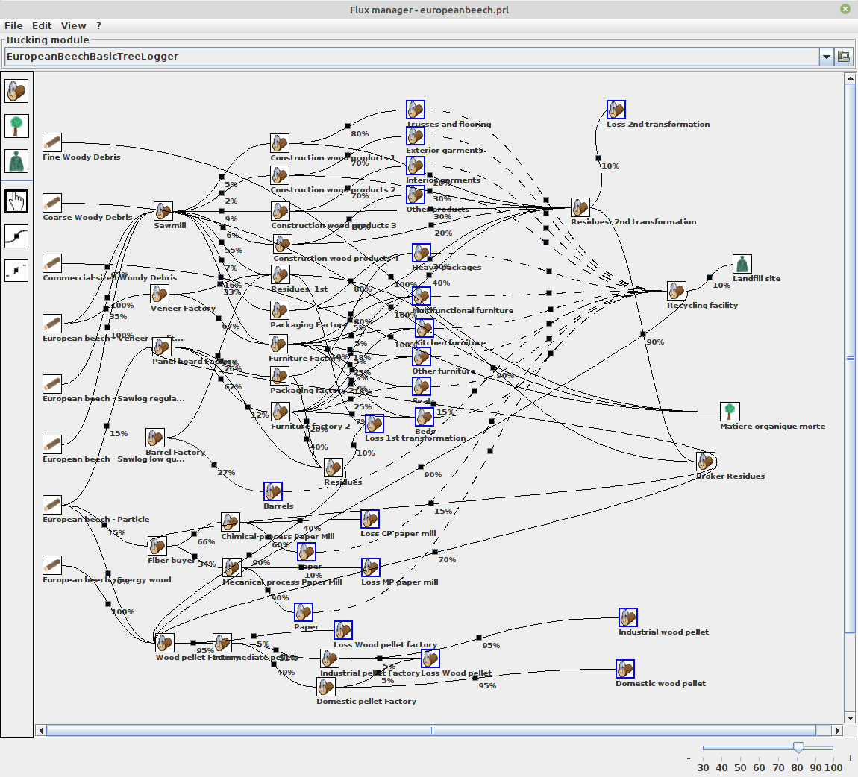Select the Broker Residues node icon
Viewport: 858px width, 777px height.
pyautogui.click(x=705, y=462)
